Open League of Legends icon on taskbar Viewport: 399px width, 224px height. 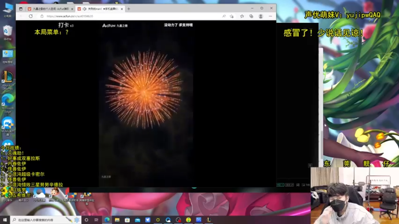coord(208,220)
